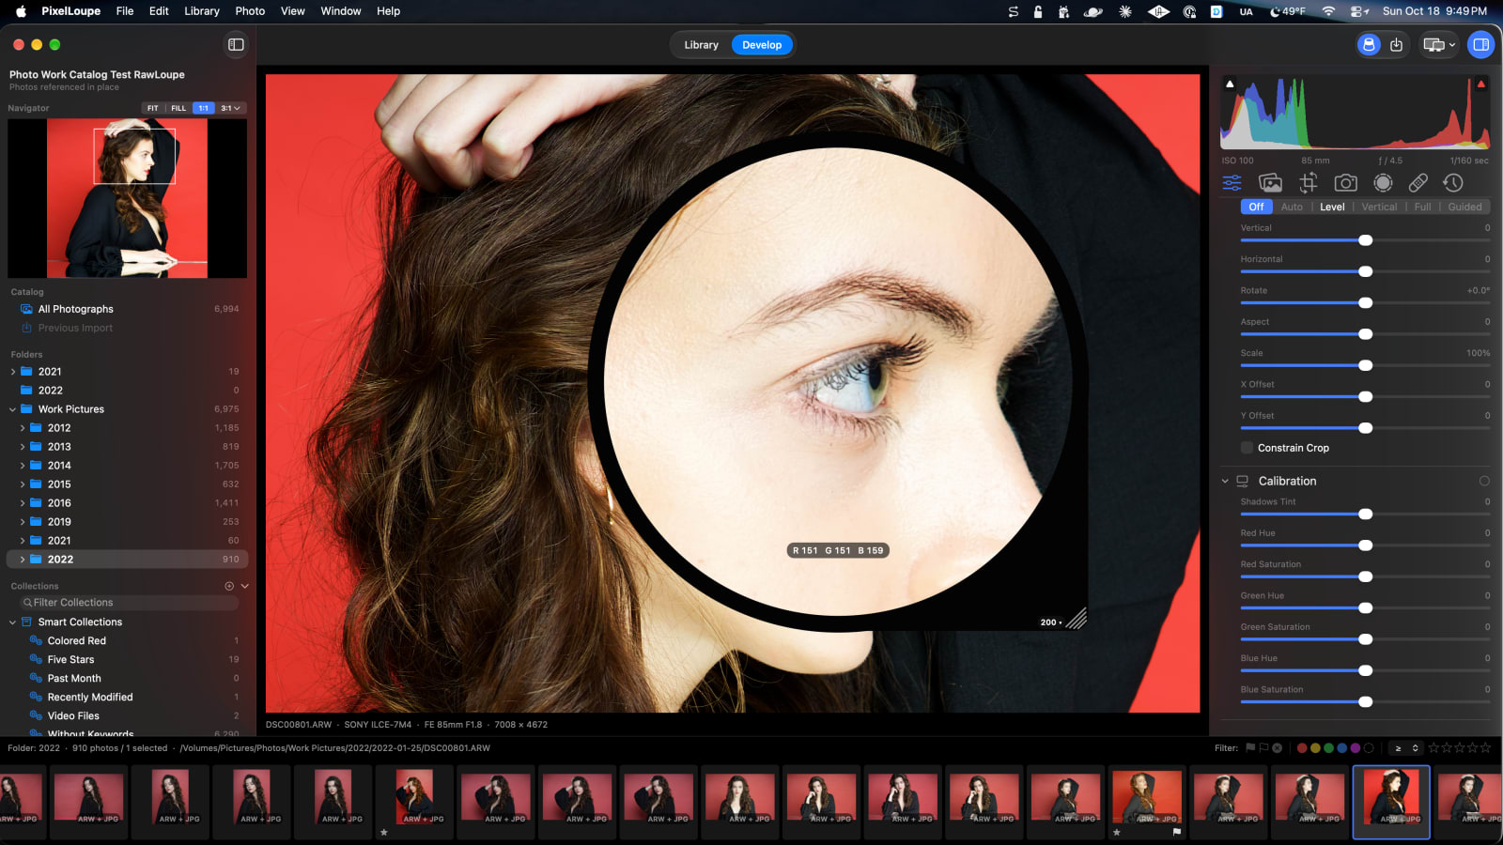This screenshot has width=1503, height=845.
Task: Toggle histogram highlight clipping triangle
Action: tap(1481, 84)
